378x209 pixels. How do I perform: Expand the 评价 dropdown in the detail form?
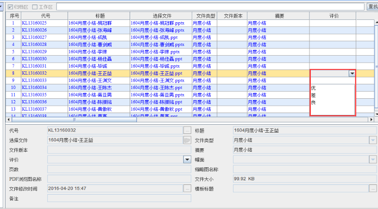[187, 159]
